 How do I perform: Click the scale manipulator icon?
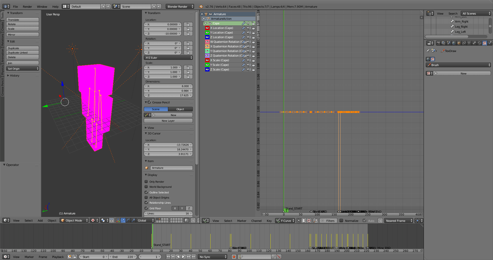coord(133,220)
